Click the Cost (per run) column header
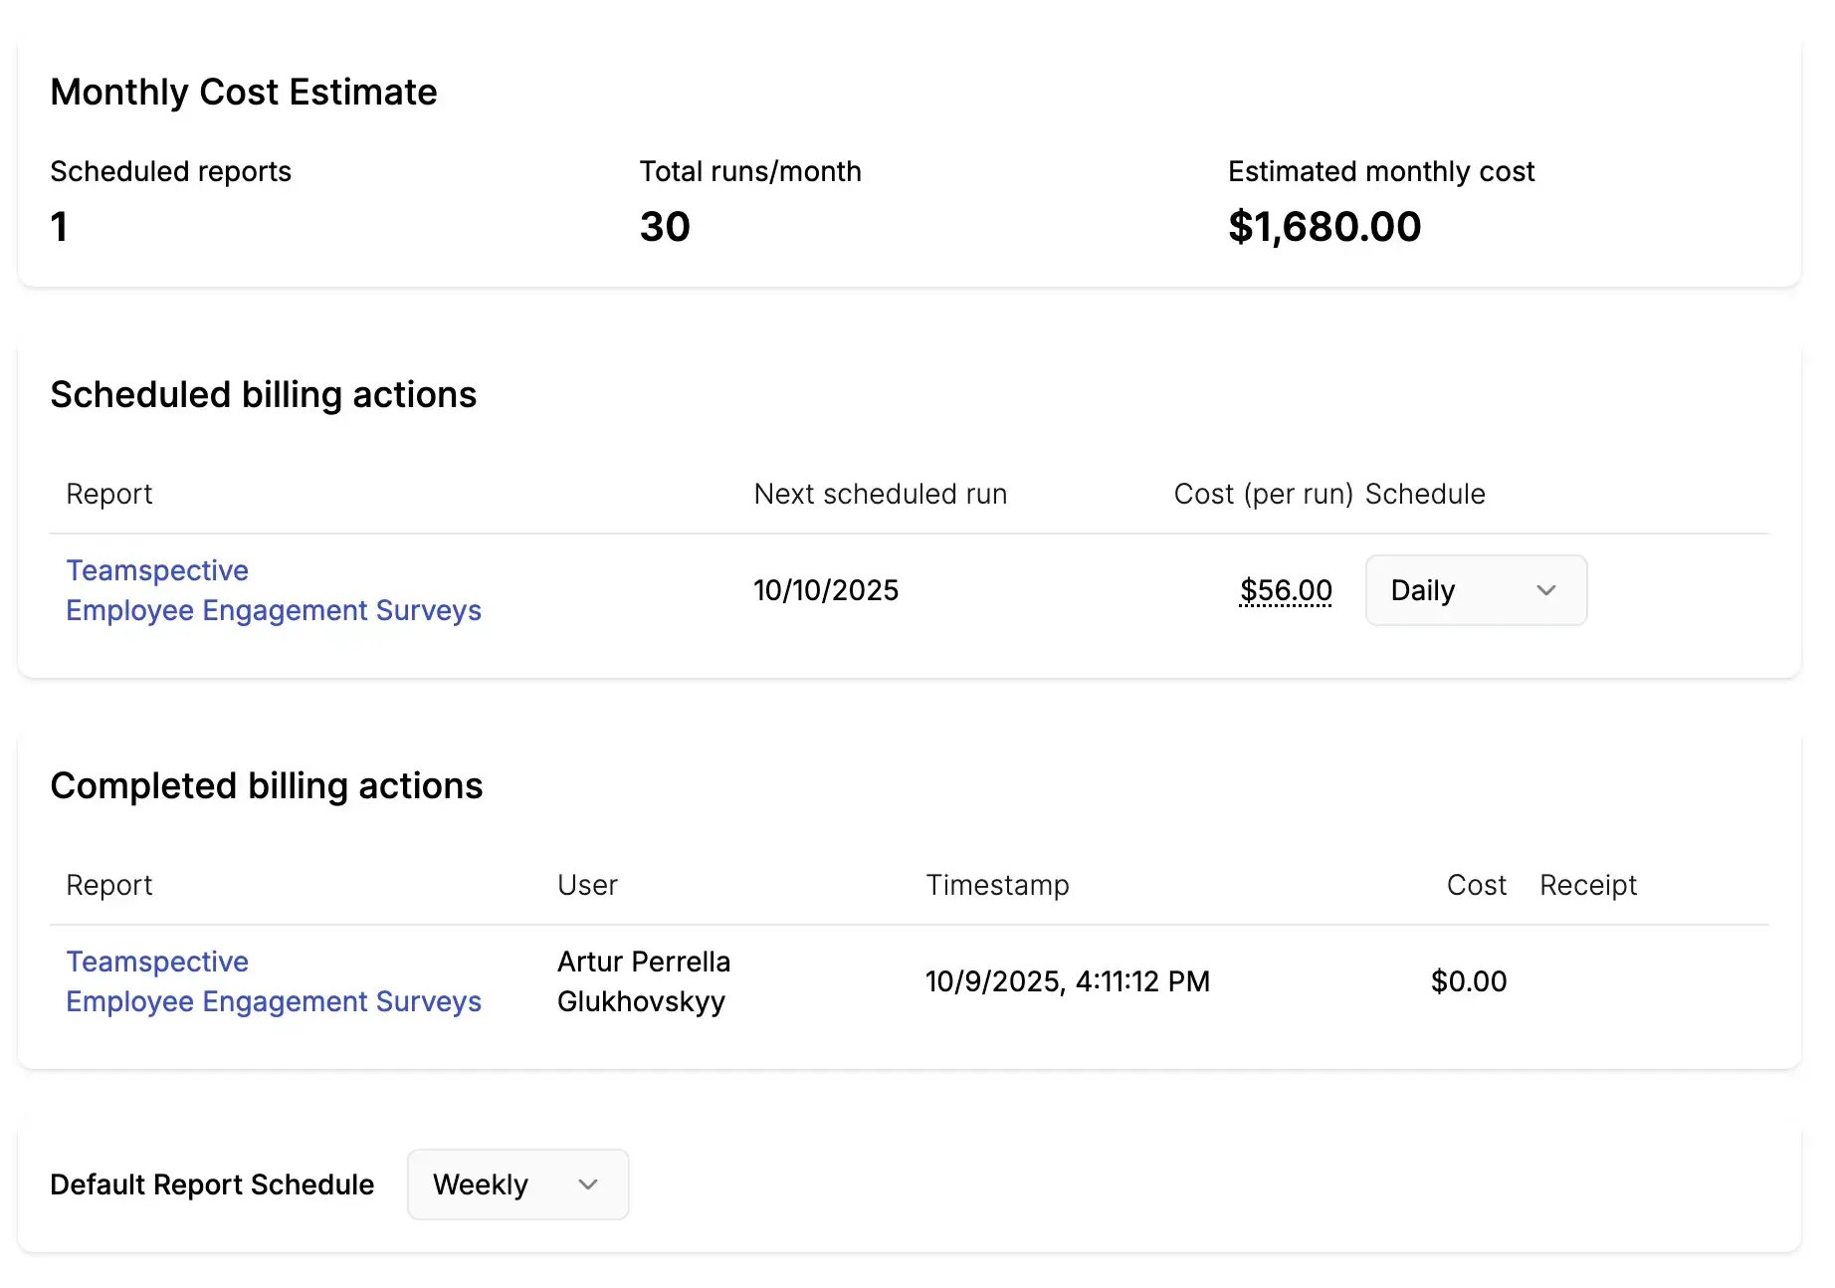Image resolution: width=1835 pixels, height=1288 pixels. point(1262,494)
